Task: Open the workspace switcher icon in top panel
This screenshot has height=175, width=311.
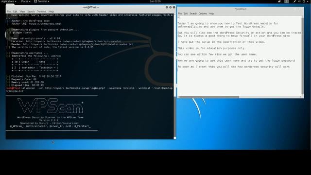Action: coord(287,1)
